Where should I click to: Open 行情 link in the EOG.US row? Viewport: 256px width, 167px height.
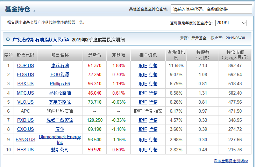(153, 75)
